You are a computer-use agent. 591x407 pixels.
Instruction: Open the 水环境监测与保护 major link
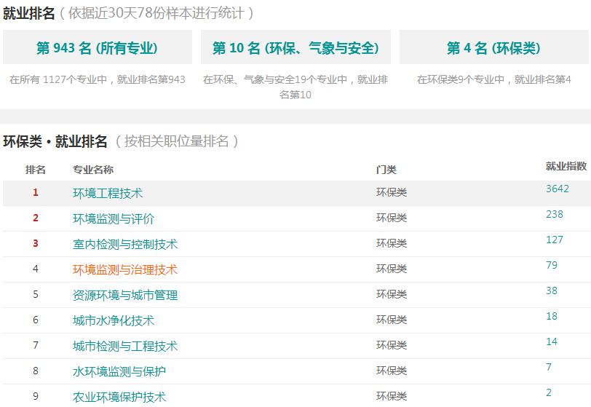click(x=119, y=371)
